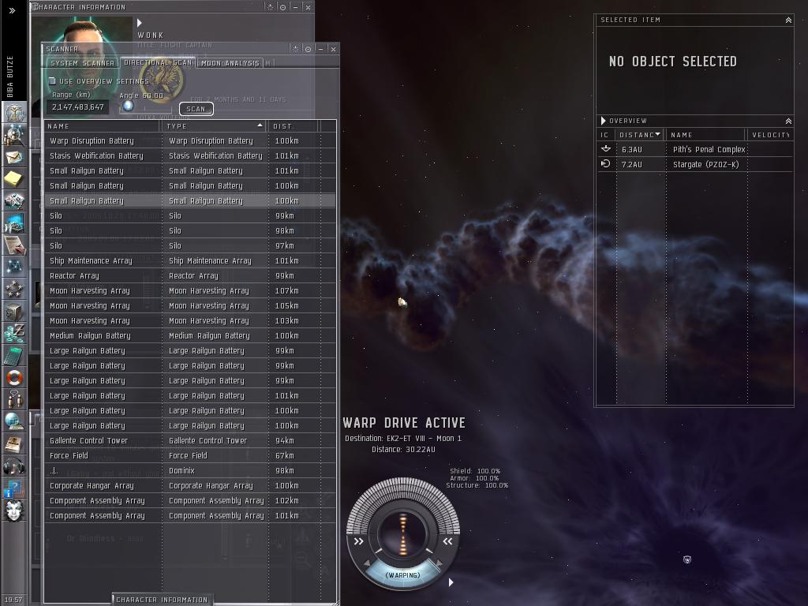Open the Journal book icon
Screen dimensions: 808x606
(x=14, y=443)
